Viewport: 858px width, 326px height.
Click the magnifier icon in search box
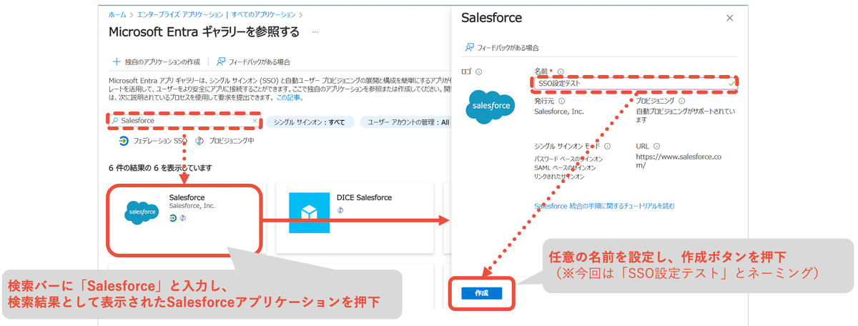pyautogui.click(x=116, y=121)
